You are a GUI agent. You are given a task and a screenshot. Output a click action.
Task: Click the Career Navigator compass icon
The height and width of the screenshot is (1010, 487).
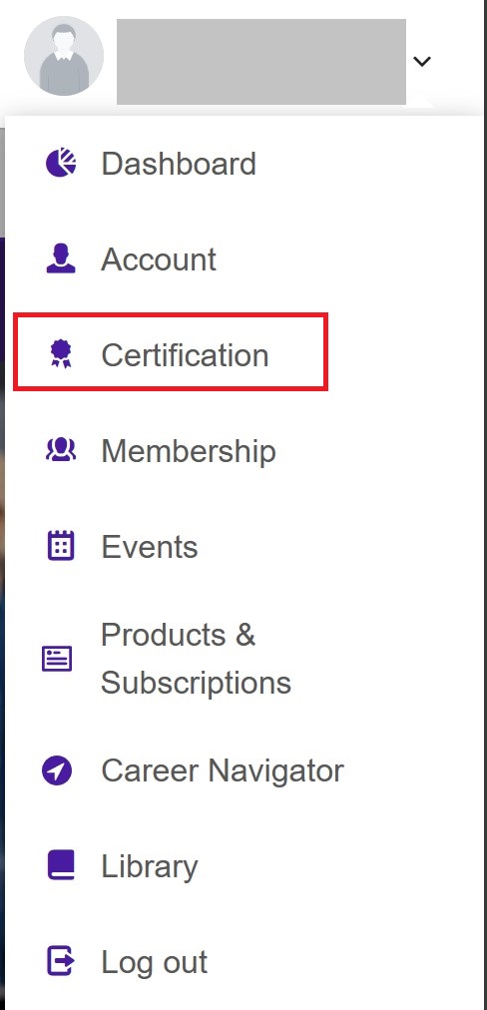[57, 770]
